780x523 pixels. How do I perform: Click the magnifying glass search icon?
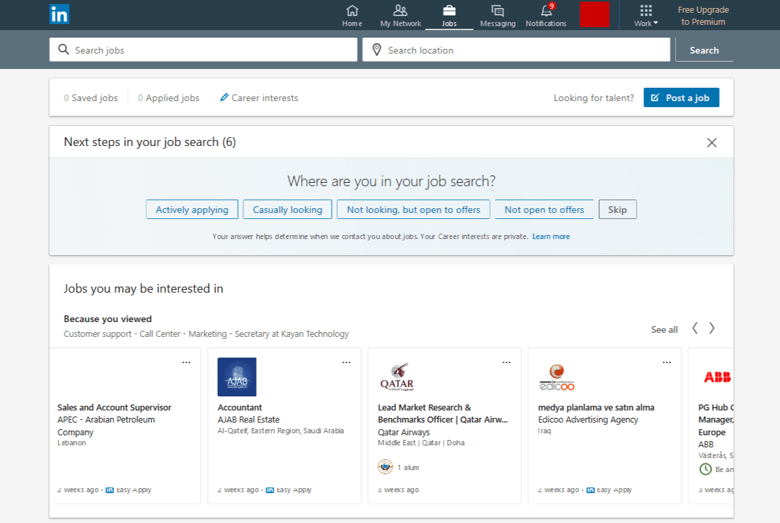[x=64, y=49]
